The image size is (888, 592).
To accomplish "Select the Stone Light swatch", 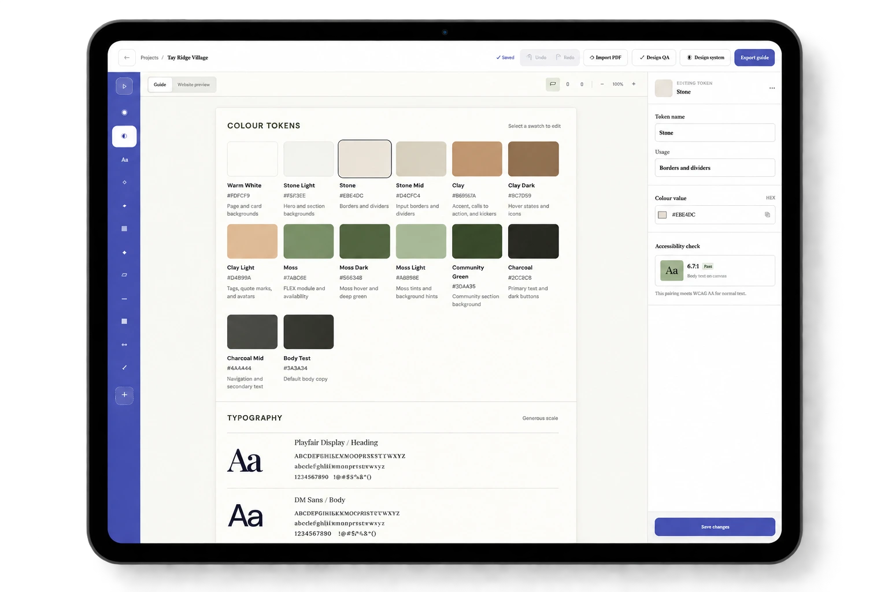I will click(309, 159).
